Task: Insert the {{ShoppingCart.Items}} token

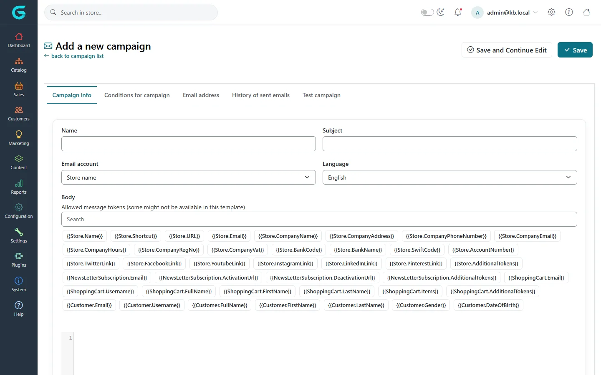Action: [x=410, y=292]
